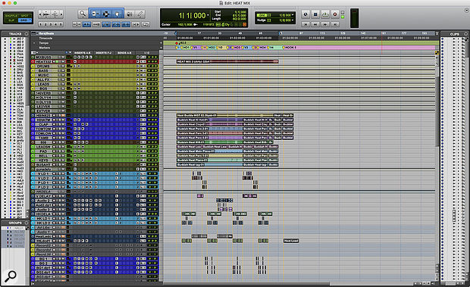
Task: Open Grid value dropdown
Action: (x=293, y=15)
